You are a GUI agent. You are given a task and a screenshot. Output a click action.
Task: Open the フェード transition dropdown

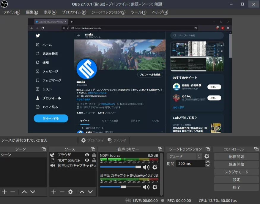tap(185, 156)
